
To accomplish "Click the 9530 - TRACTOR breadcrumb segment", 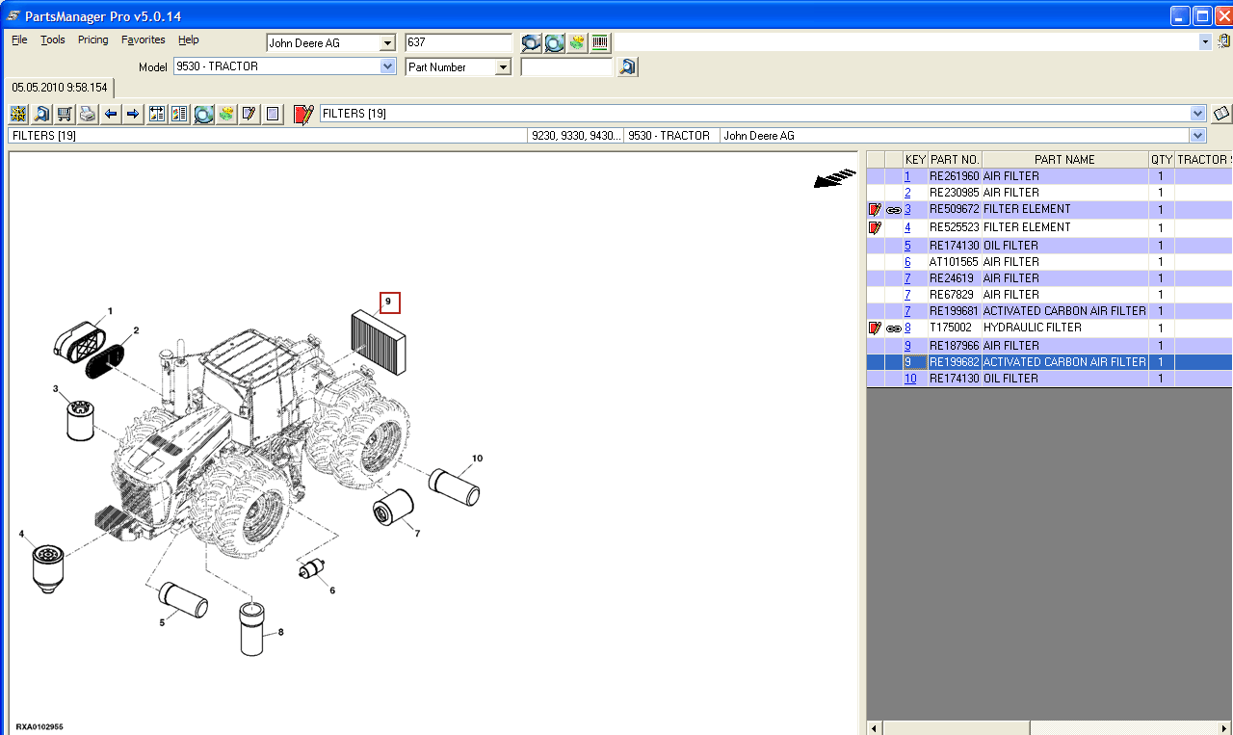I will (x=671, y=136).
